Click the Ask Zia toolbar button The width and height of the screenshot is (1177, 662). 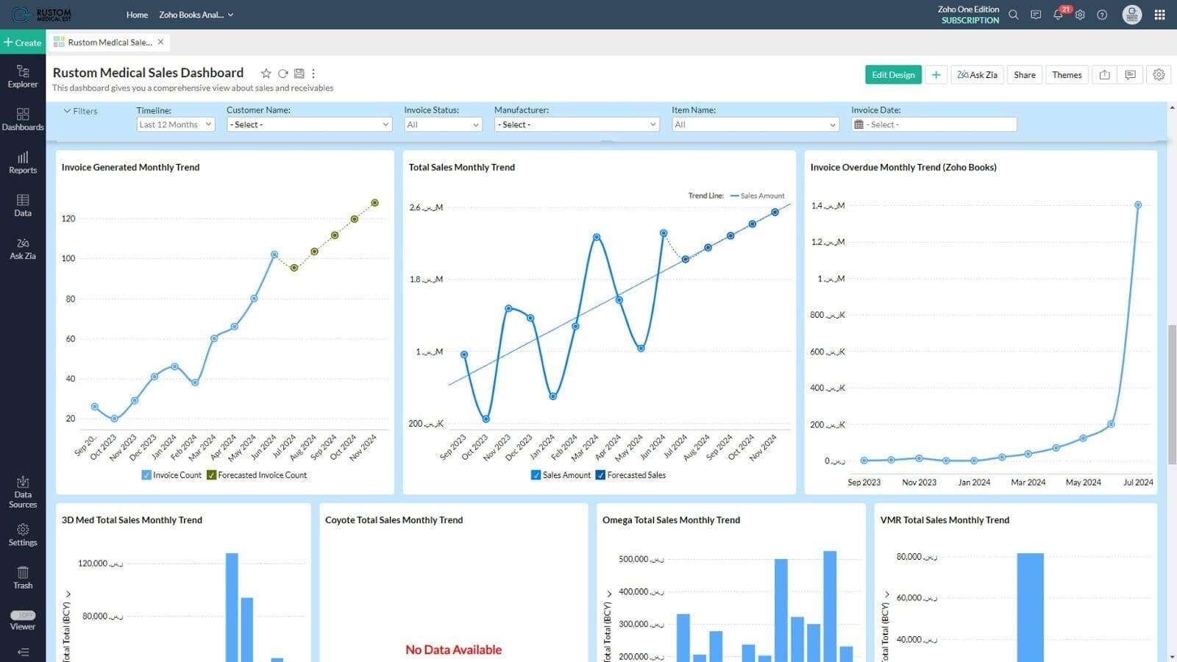[977, 75]
